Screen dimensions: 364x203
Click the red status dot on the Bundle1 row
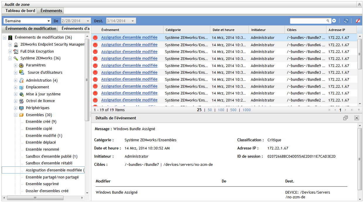tap(95, 93)
